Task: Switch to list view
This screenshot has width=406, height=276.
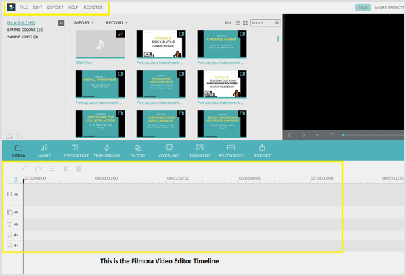Action: (x=238, y=23)
